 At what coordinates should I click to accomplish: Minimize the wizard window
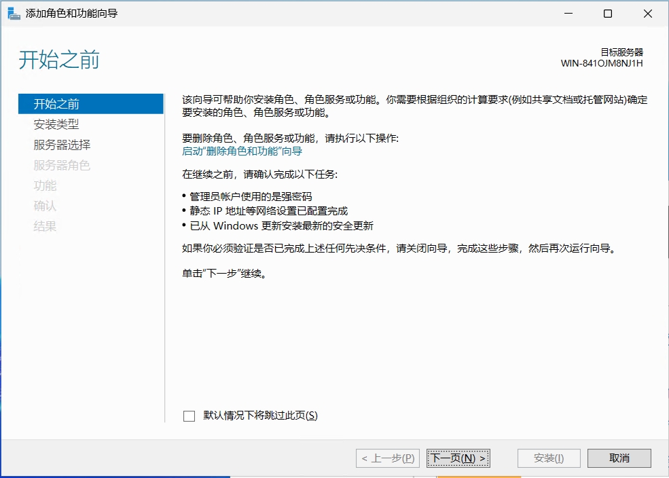click(568, 14)
